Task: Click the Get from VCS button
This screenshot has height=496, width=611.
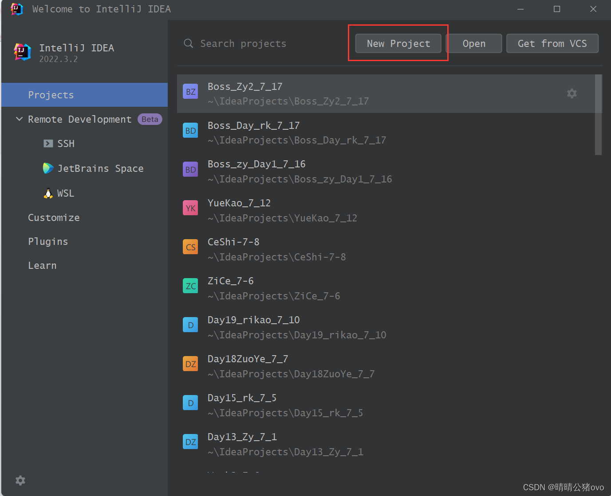Action: 552,43
